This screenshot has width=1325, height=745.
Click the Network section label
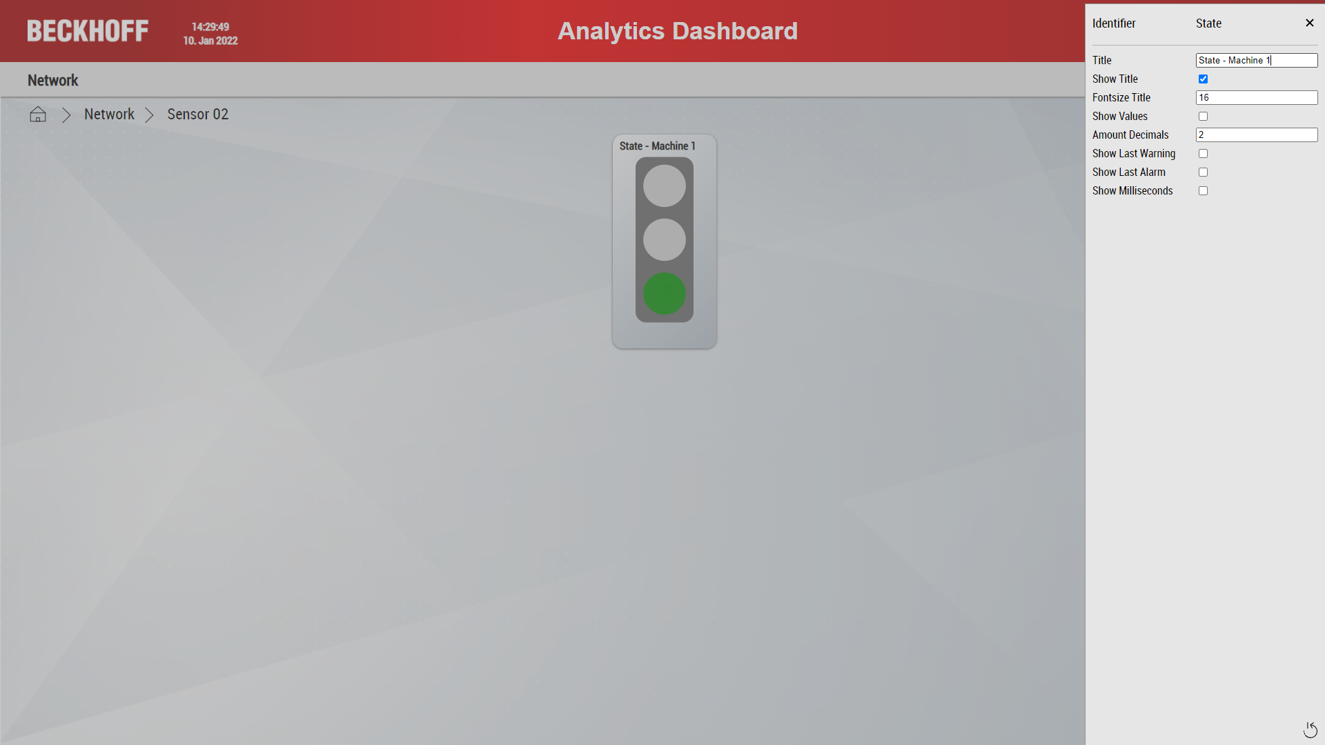click(52, 80)
